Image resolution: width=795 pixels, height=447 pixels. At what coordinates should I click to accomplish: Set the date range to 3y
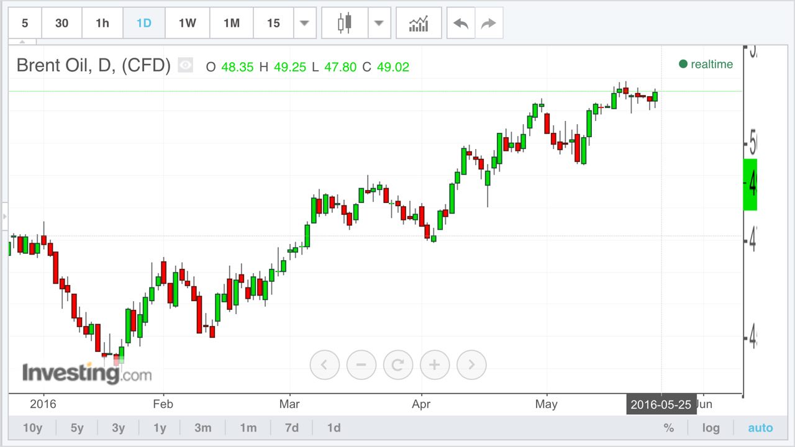tap(118, 428)
